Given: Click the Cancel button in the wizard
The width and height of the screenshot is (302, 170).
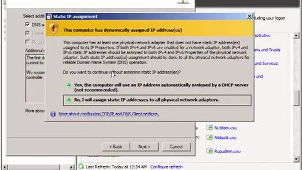Looking at the screenshot, I should pos(176,147).
